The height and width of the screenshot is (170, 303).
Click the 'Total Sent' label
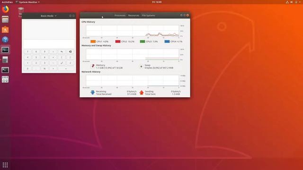pos(150,94)
